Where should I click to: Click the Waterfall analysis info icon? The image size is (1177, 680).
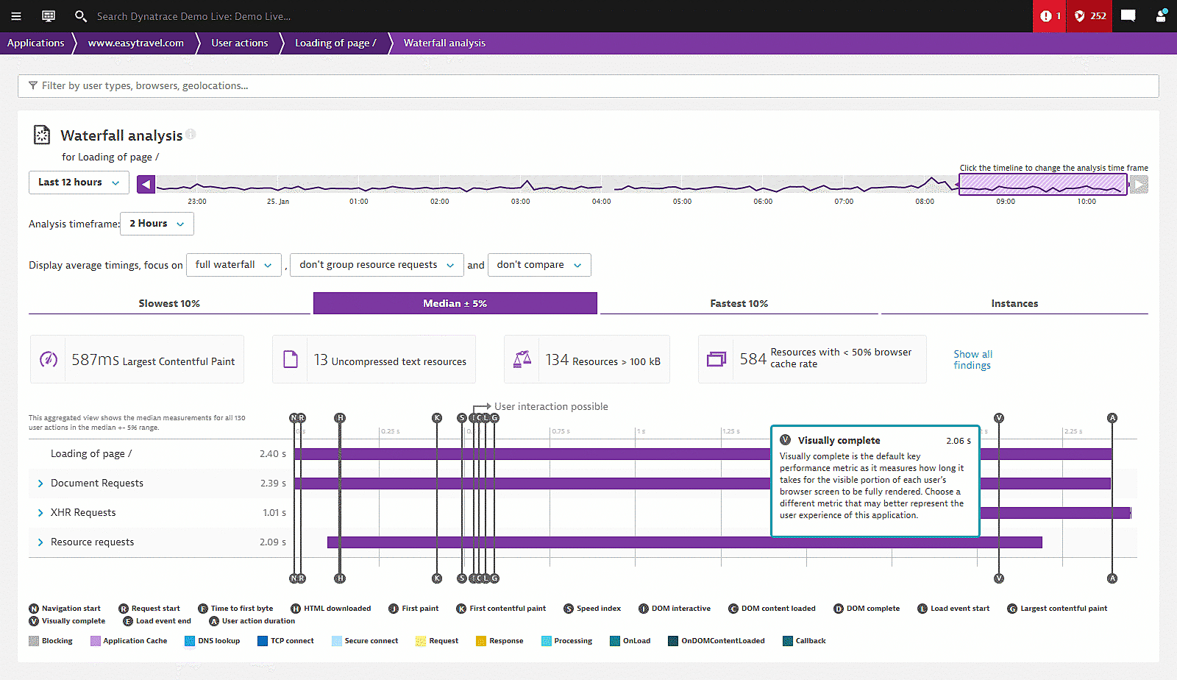coord(191,134)
